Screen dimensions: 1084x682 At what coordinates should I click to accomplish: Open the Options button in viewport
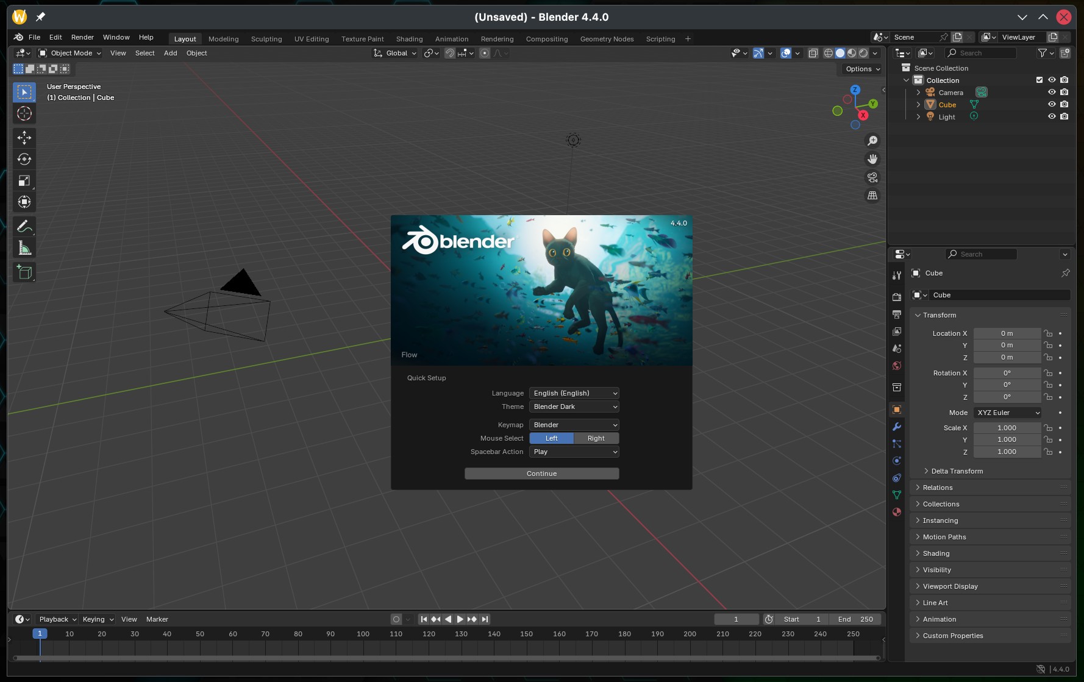pyautogui.click(x=863, y=69)
